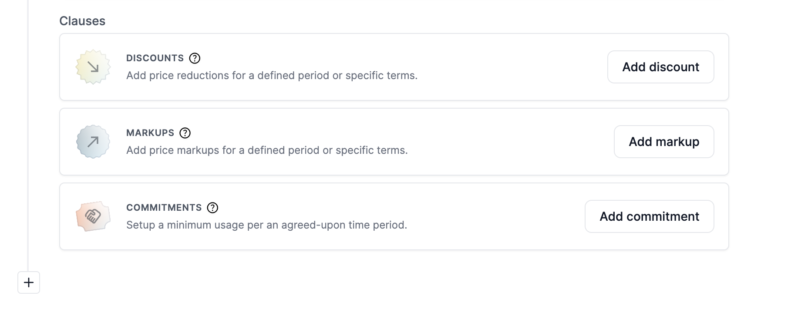Click the Commitments handshake icon
808x312 pixels.
pos(93,216)
